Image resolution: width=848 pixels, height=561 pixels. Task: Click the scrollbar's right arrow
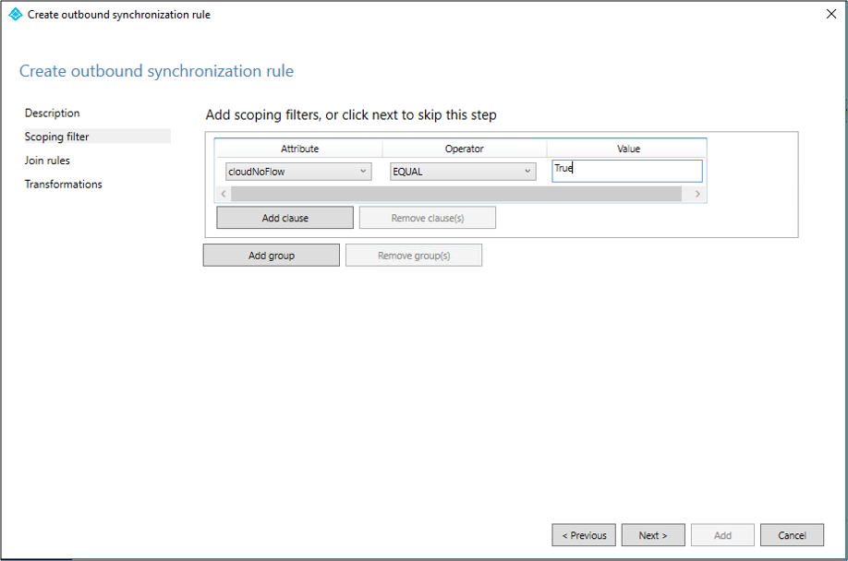pos(697,193)
